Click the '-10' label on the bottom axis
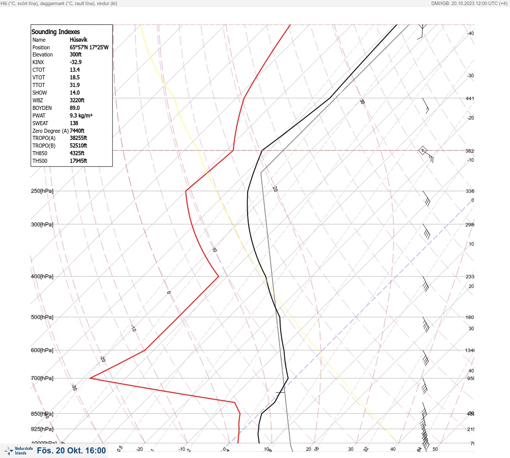 [182, 449]
